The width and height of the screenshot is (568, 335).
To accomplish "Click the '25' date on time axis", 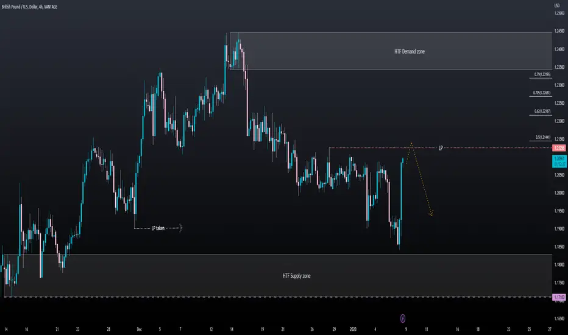I will tap(529, 329).
